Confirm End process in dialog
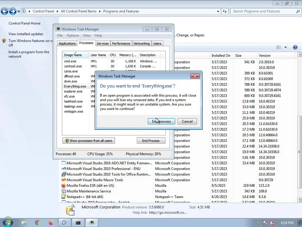 (x=161, y=121)
